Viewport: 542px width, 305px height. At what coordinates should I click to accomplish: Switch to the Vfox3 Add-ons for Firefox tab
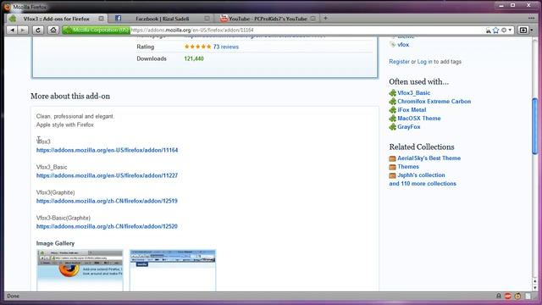(x=56, y=19)
